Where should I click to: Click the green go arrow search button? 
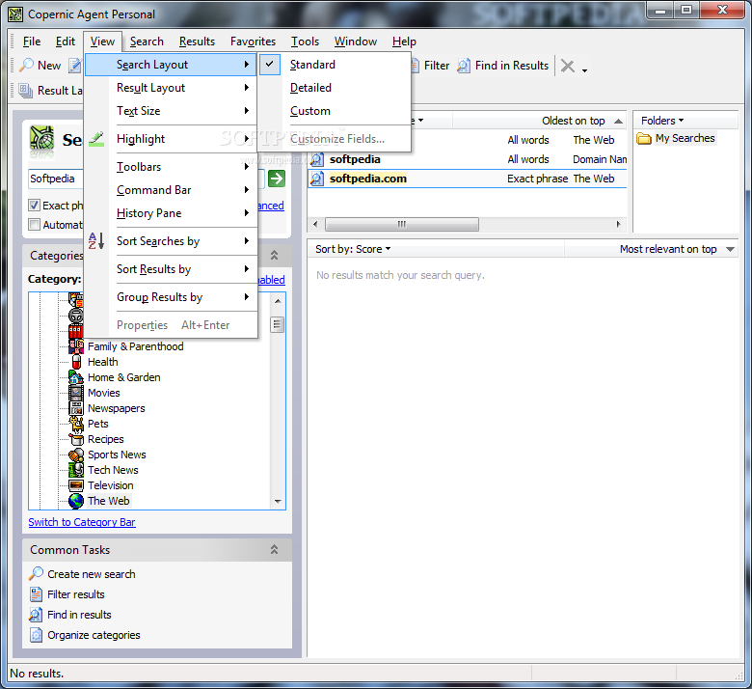[x=277, y=179]
